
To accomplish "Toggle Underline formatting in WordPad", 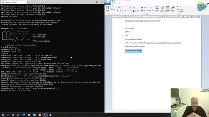I will coord(123,11).
